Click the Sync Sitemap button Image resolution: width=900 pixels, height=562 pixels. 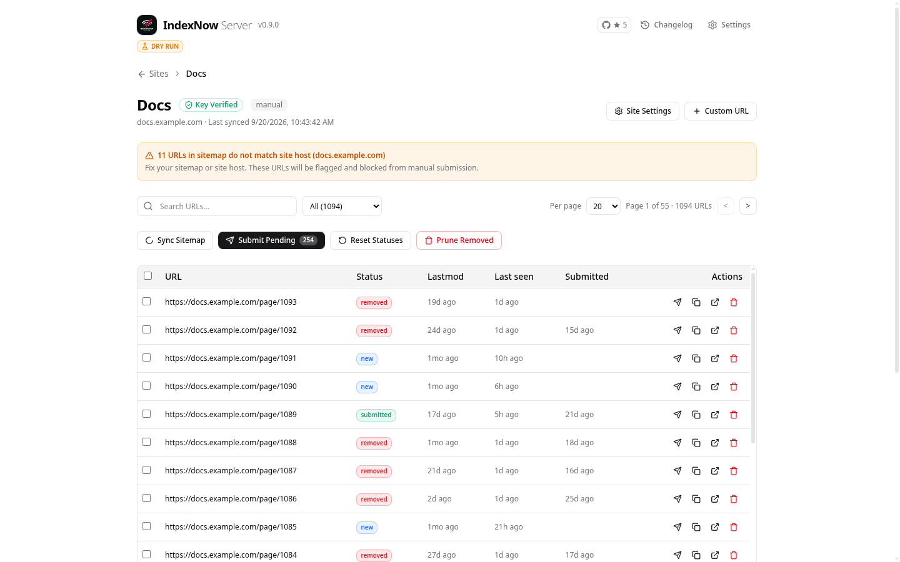point(175,240)
